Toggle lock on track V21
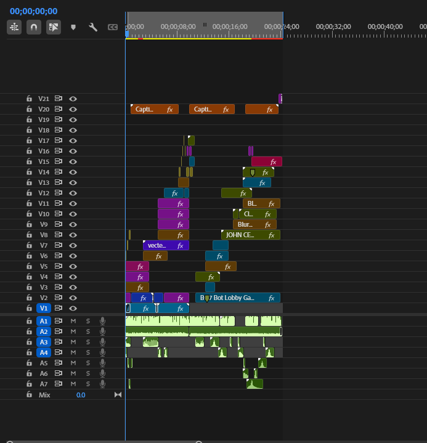Viewport: 427px width, 443px height. [x=29, y=99]
